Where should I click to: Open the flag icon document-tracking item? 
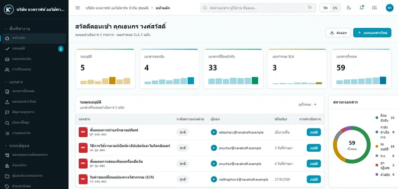(x=34, y=112)
